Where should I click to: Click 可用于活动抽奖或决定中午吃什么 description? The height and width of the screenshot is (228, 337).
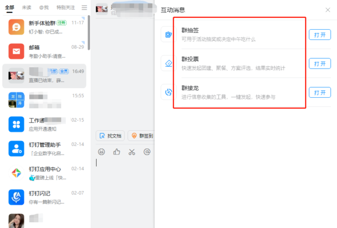click(218, 39)
